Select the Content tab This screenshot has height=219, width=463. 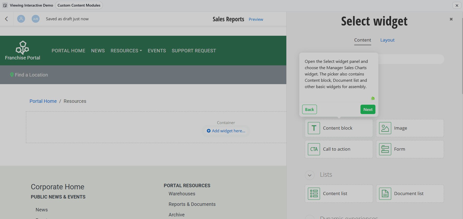click(363, 40)
